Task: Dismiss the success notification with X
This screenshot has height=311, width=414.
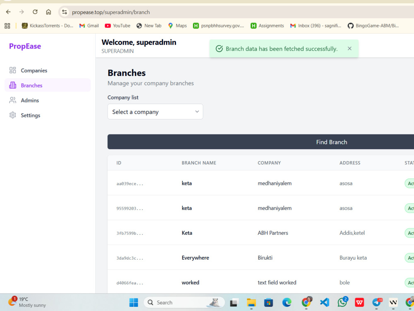Action: [x=349, y=49]
